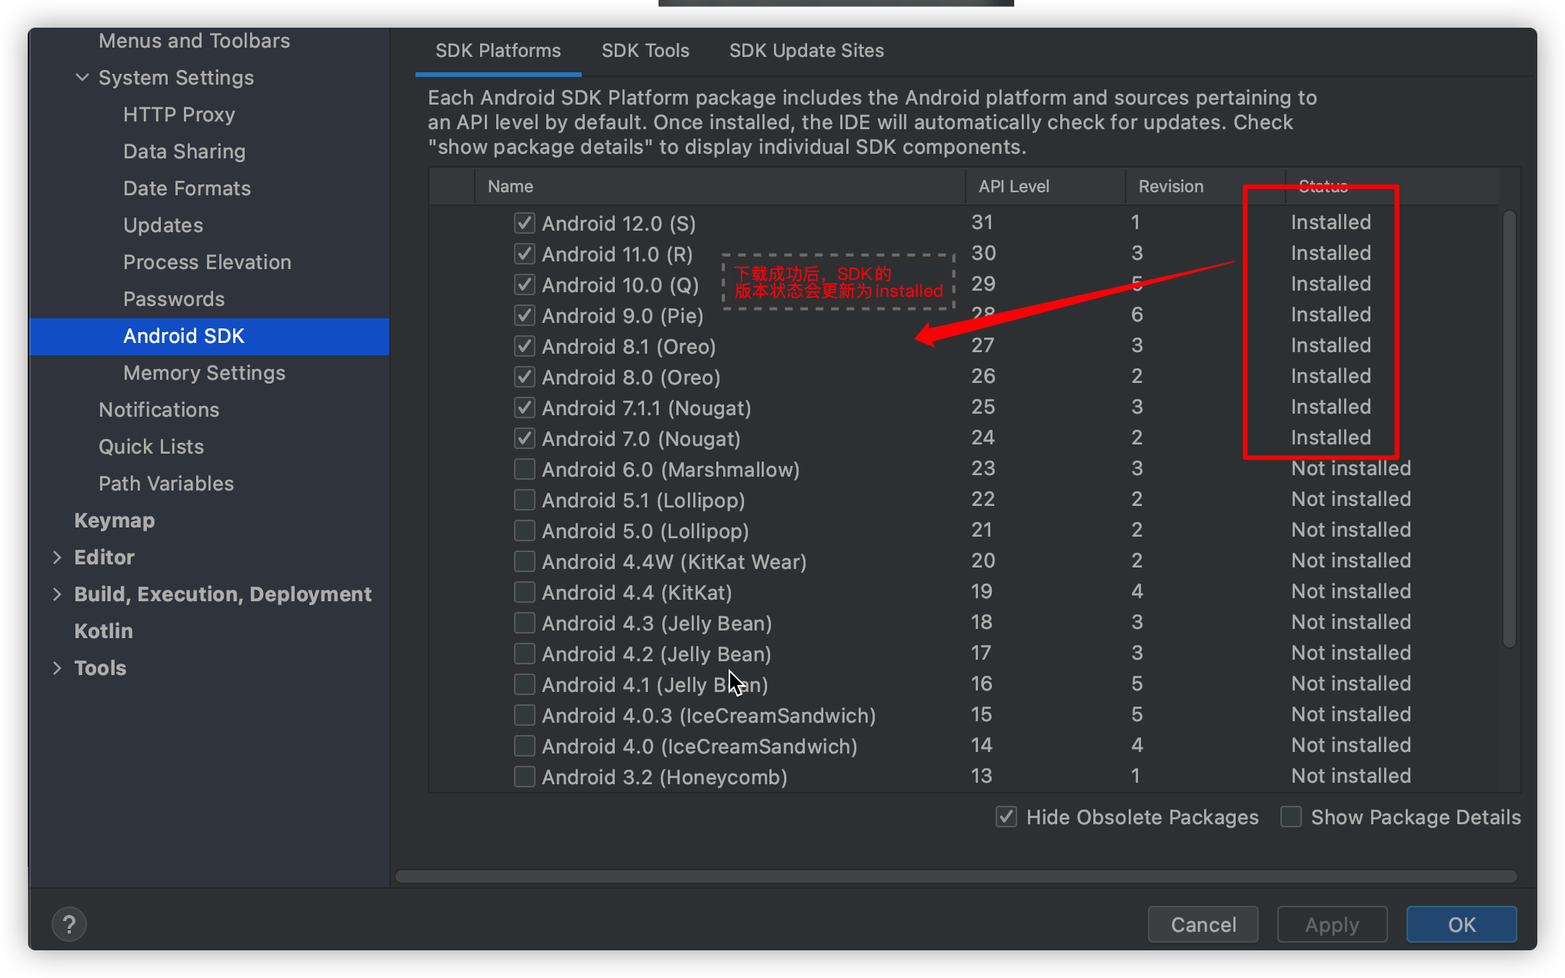Sort by the API Level column header

coord(1013,187)
